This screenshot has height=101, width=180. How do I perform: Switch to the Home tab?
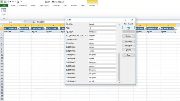coord(13,5)
